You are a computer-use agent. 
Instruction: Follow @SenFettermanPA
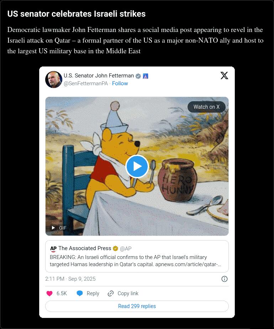pos(120,83)
